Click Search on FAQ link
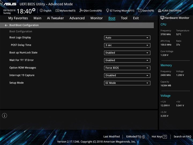The width and height of the screenshot is (193, 145). [182, 137]
